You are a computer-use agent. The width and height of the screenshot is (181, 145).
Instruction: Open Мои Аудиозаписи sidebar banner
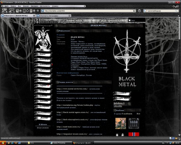(43, 70)
